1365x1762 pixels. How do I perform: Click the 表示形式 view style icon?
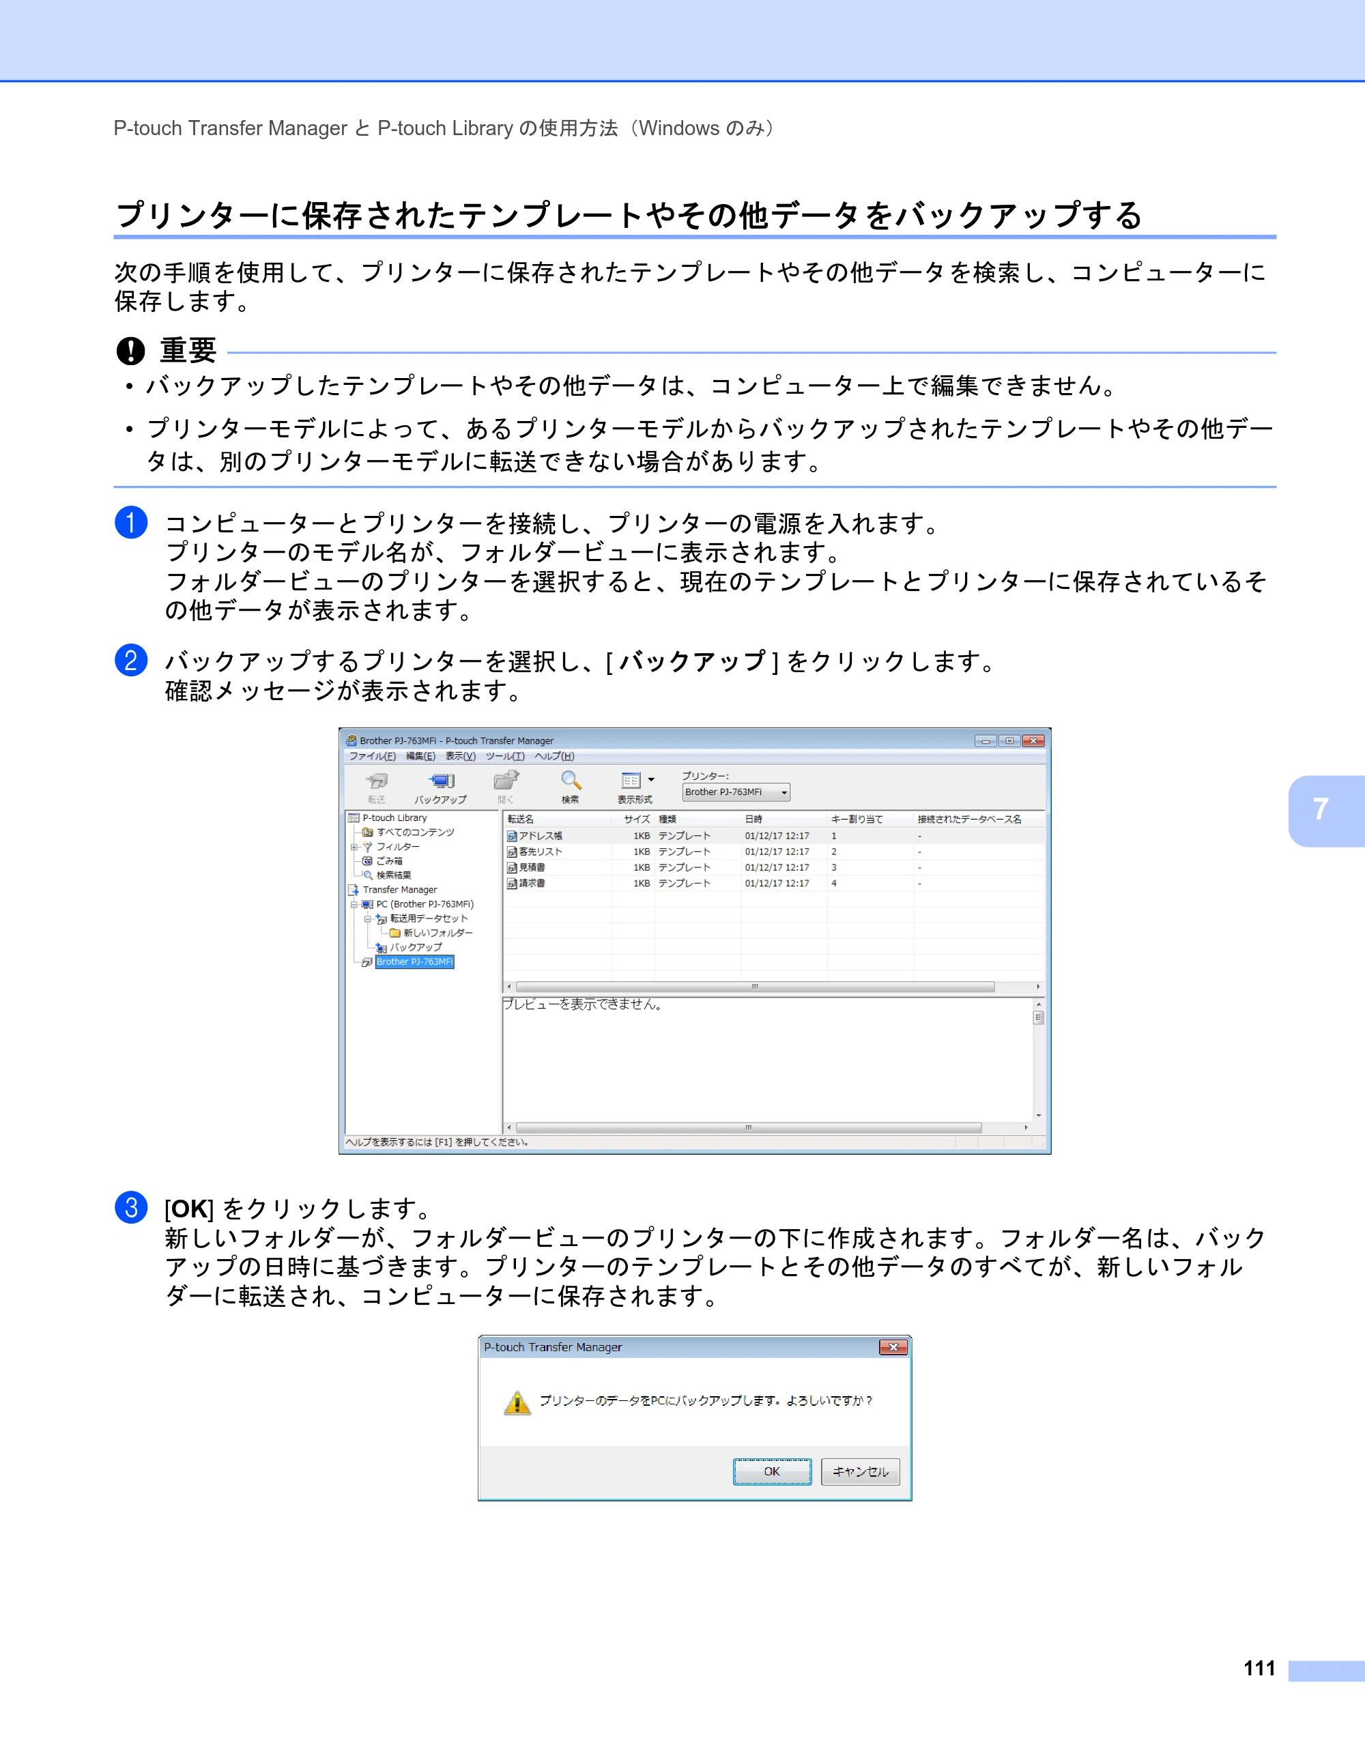(631, 780)
